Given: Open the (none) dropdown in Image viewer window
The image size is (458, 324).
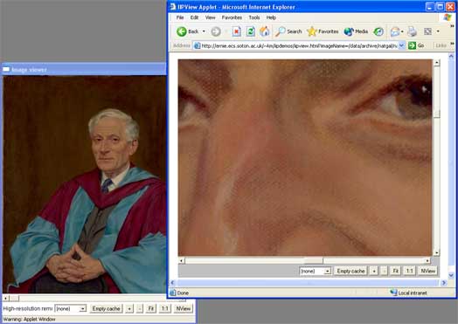Looking at the screenshot, I should click(71, 308).
